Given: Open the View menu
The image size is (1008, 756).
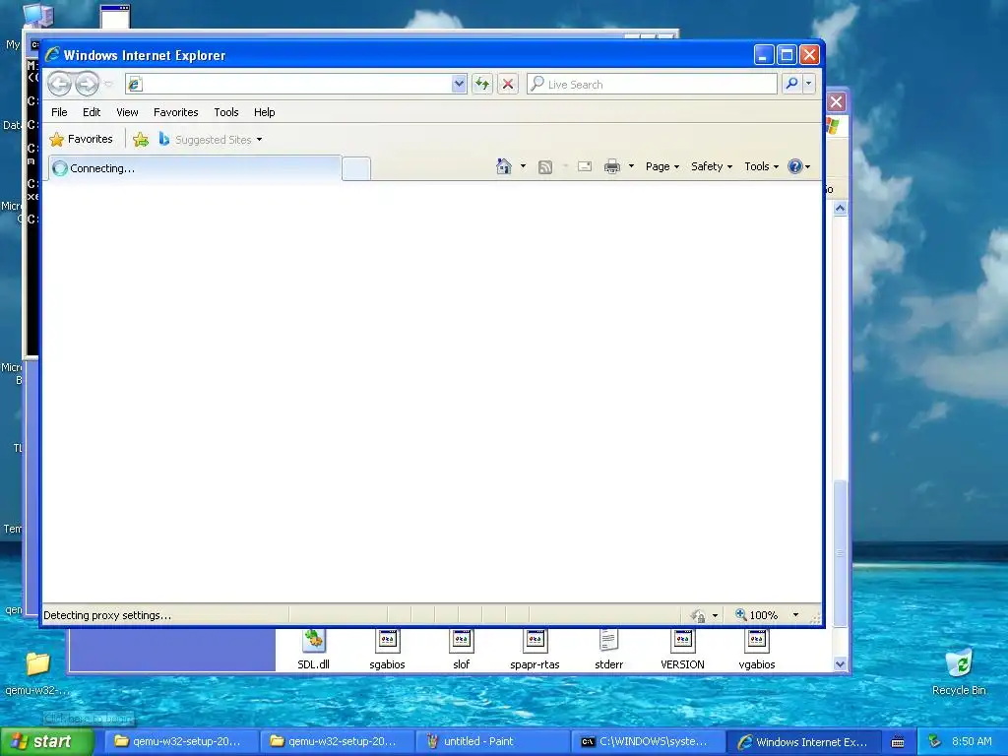Looking at the screenshot, I should [x=127, y=112].
